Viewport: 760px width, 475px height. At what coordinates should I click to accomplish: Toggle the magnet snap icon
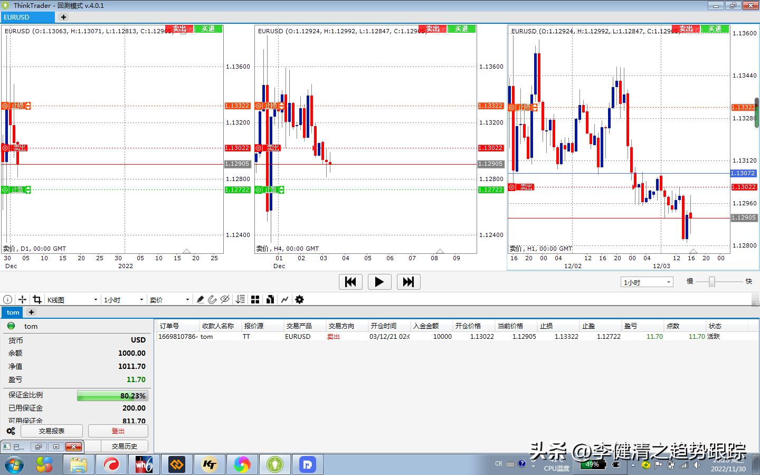click(x=212, y=299)
